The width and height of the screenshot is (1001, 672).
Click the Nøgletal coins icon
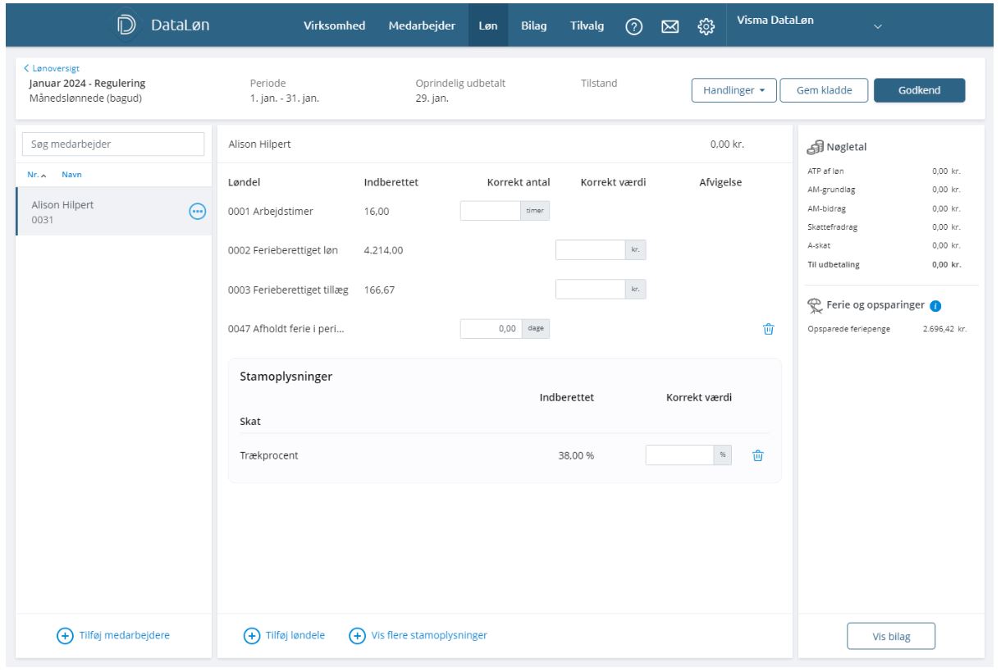click(x=815, y=148)
